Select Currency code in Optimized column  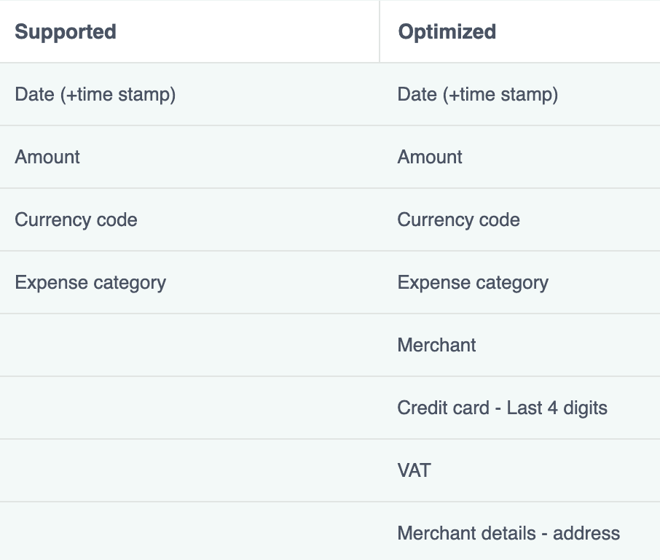(458, 220)
